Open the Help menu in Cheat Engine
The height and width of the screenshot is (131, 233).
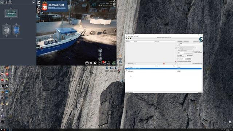(x=137, y=36)
